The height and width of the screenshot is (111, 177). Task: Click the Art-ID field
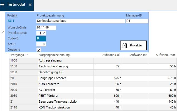tap(41, 44)
